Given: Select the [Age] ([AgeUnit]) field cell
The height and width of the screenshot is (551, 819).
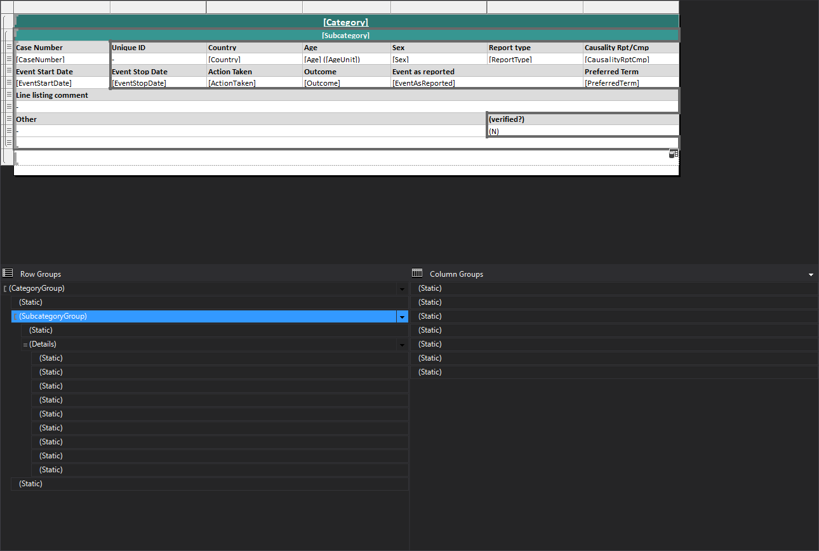Looking at the screenshot, I should [347, 59].
